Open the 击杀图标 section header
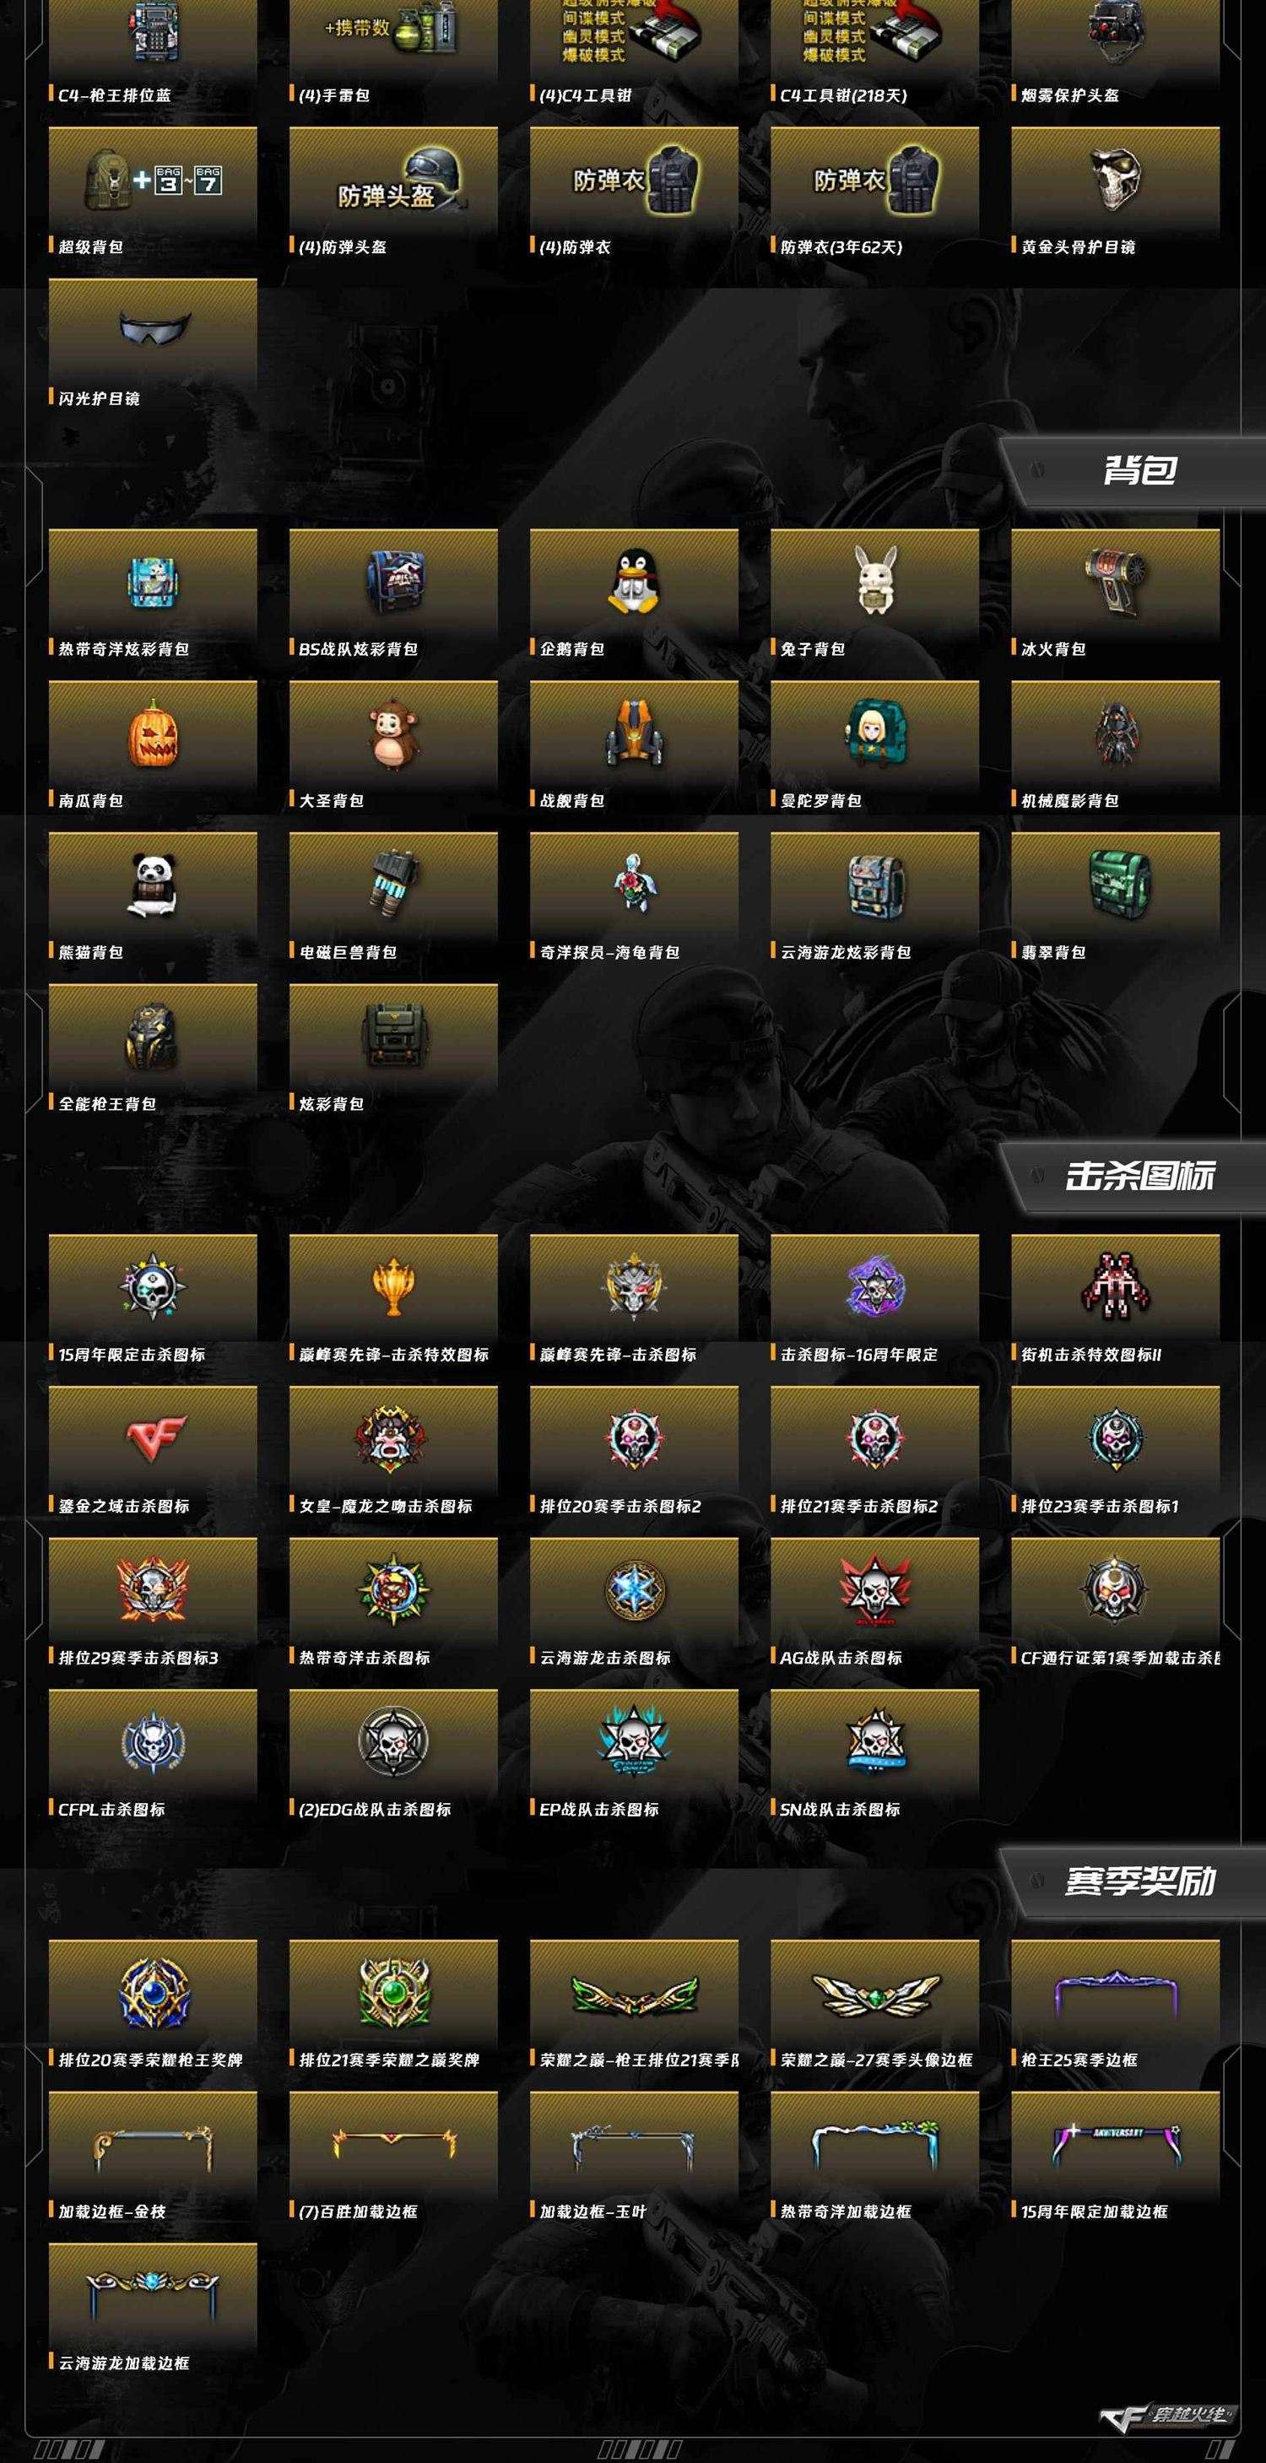The image size is (1266, 2463). tap(1138, 1177)
